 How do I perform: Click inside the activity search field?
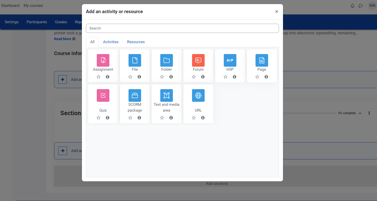pos(182,28)
